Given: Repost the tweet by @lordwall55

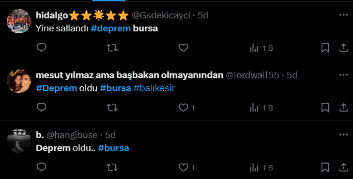Looking at the screenshot, I should click(112, 108).
